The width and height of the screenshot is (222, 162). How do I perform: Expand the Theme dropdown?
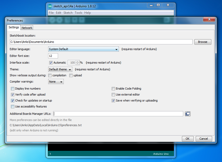(x=60, y=69)
